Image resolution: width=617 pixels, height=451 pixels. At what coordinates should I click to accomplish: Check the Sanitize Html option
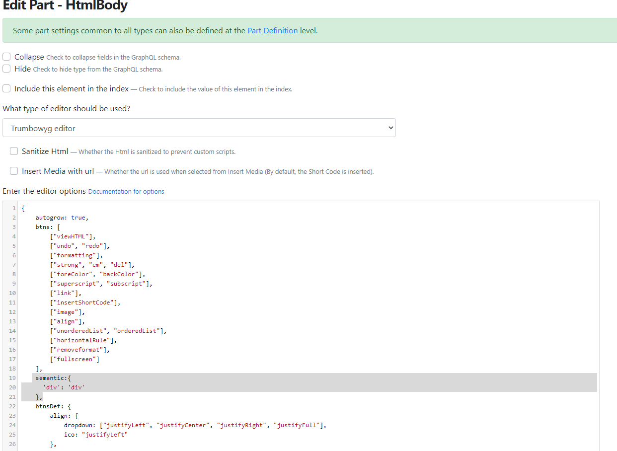tap(14, 151)
